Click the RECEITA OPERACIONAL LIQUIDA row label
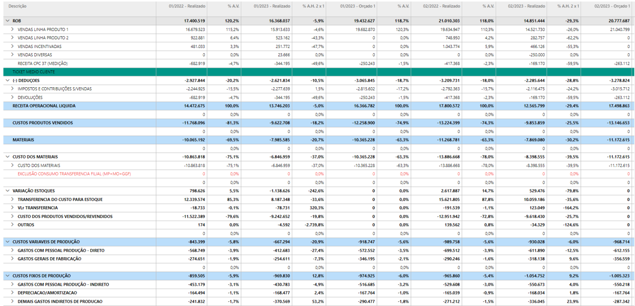Image resolution: width=635 pixels, height=306 pixels. 44,106
